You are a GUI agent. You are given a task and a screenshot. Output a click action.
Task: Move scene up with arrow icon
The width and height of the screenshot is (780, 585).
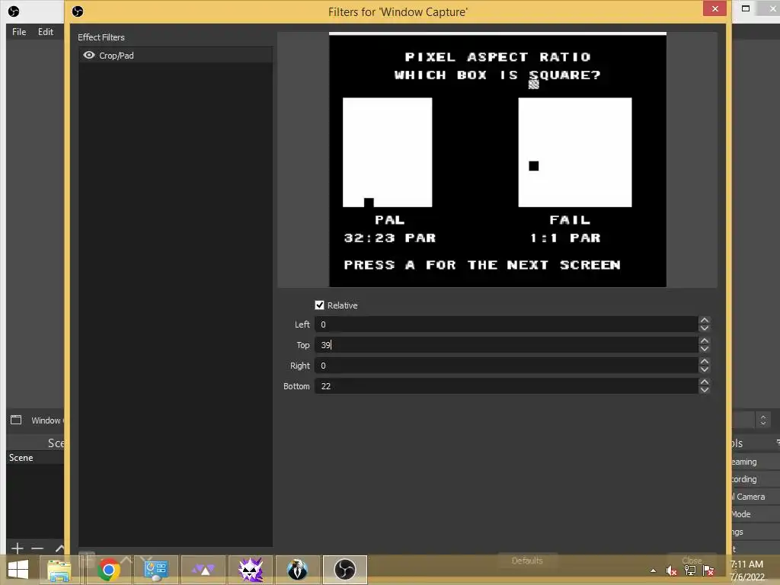click(x=59, y=548)
